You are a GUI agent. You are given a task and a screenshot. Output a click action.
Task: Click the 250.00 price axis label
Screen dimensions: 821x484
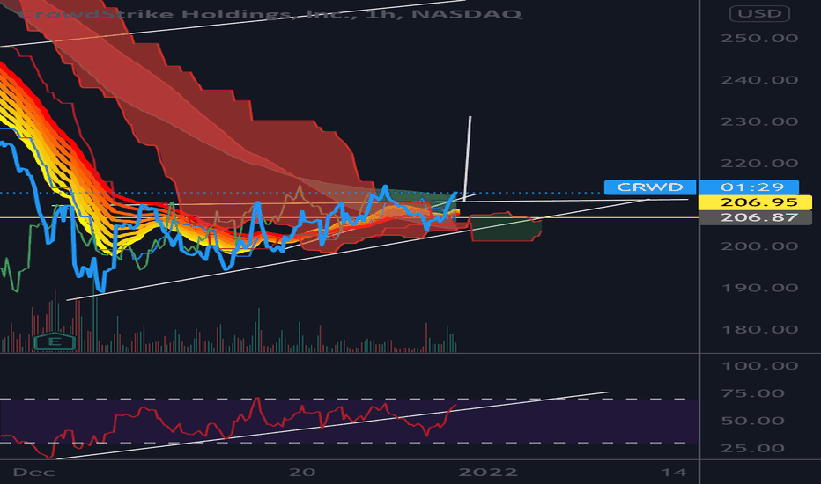(759, 38)
